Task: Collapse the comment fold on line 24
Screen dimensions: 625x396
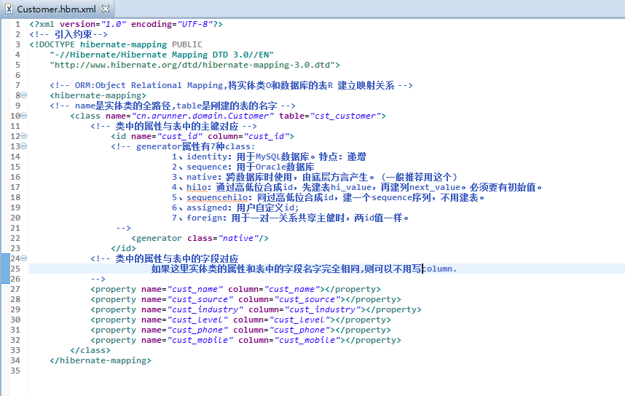Action: (x=24, y=258)
